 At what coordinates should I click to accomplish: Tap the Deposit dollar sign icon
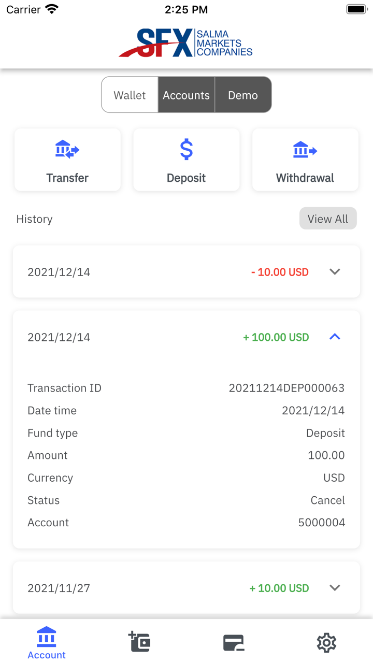click(187, 150)
